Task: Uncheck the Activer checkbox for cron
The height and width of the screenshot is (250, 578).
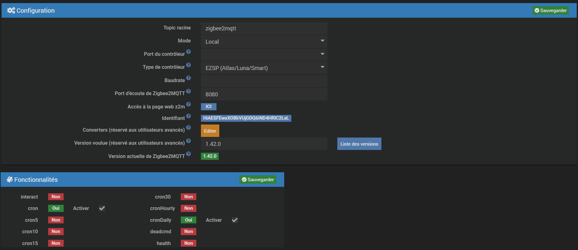Action: tap(102, 208)
